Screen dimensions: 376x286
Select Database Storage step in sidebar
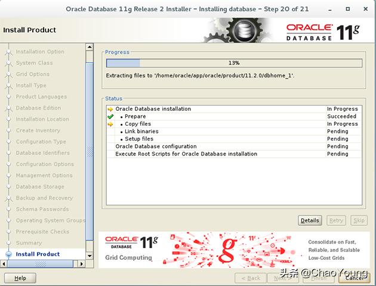pos(40,186)
